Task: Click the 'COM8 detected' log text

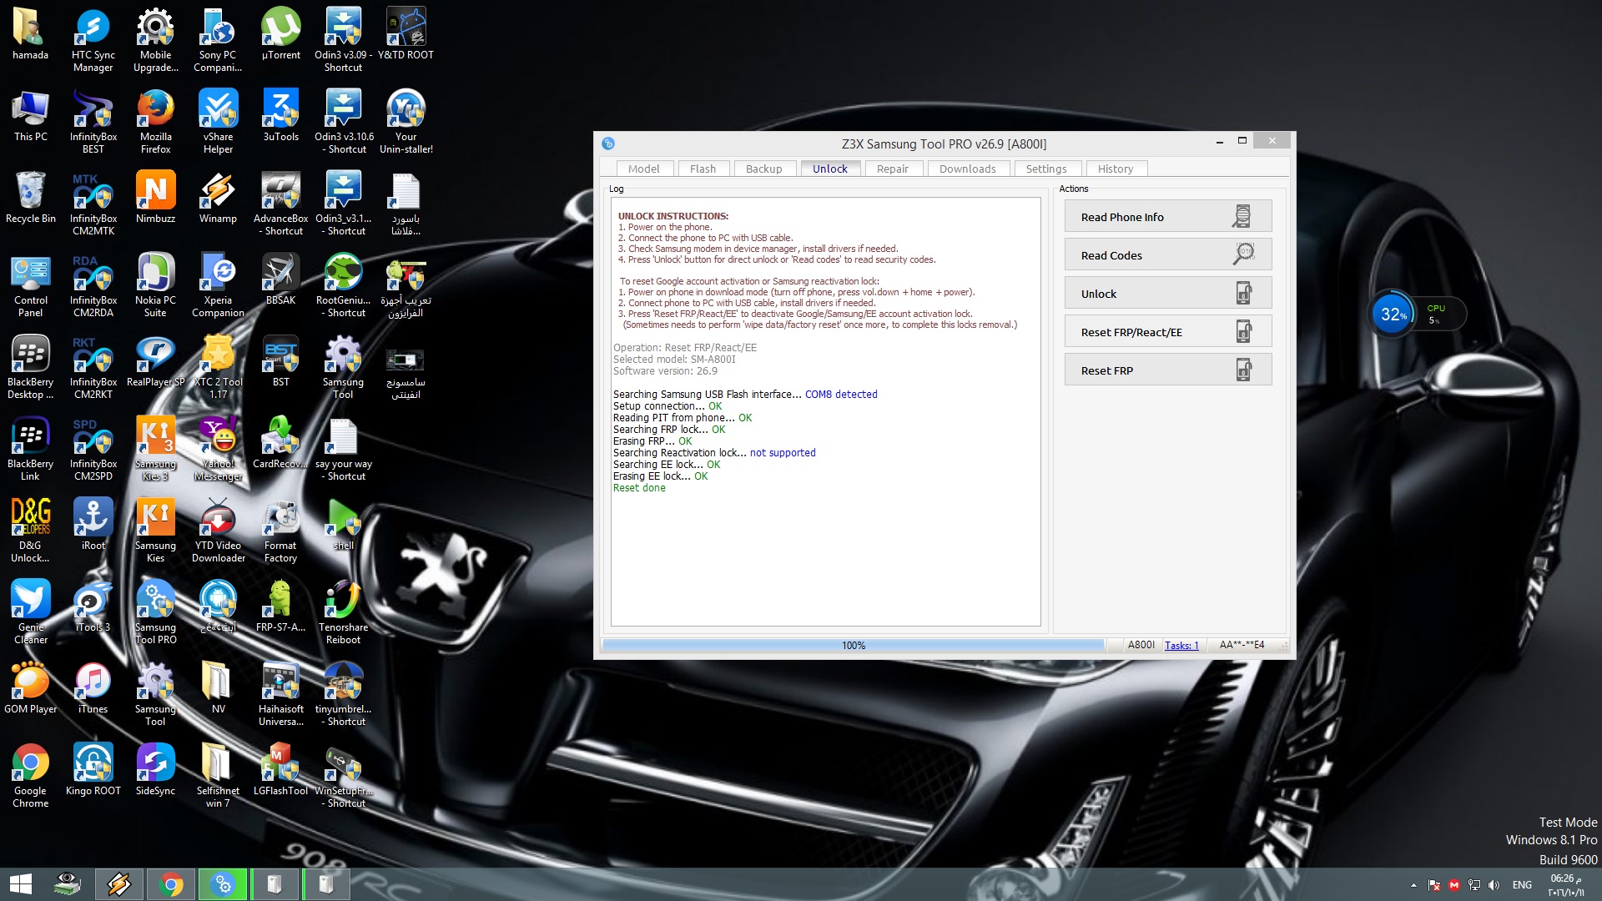Action: [841, 395]
